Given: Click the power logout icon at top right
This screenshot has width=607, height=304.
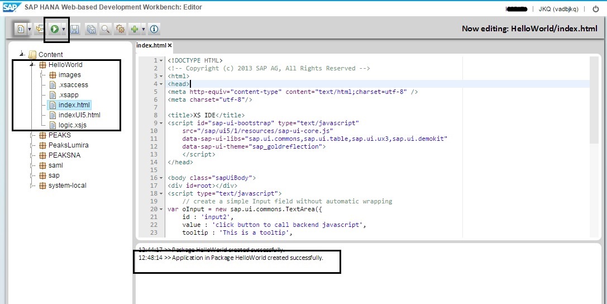Looking at the screenshot, I should pos(596,9).
